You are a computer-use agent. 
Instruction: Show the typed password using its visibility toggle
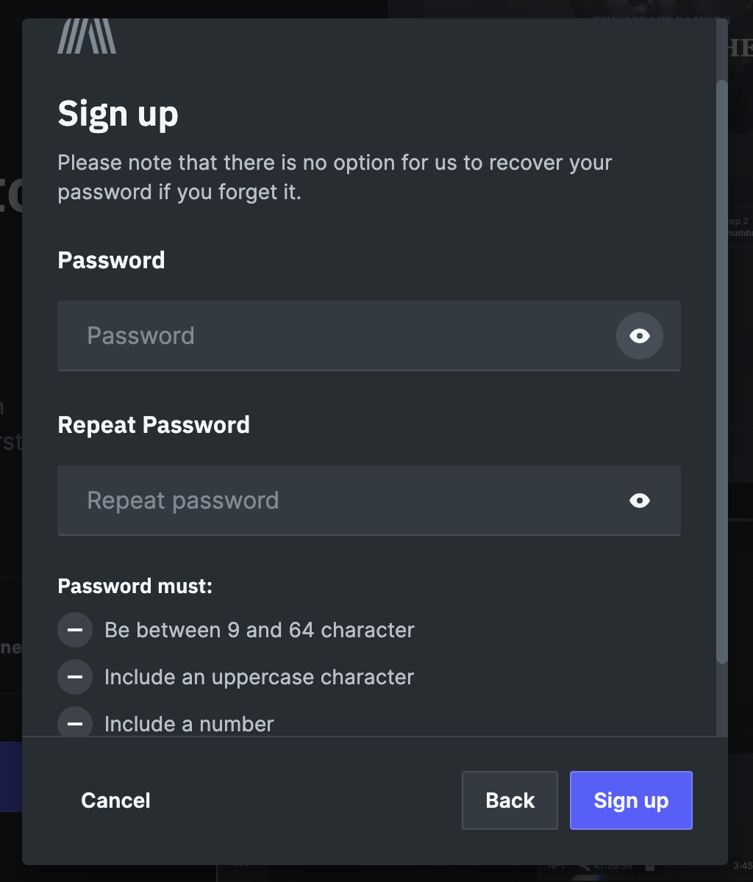coord(638,336)
